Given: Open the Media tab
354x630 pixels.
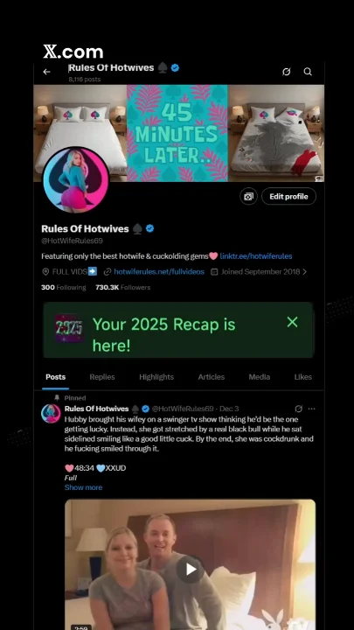Looking at the screenshot, I should pyautogui.click(x=260, y=377).
